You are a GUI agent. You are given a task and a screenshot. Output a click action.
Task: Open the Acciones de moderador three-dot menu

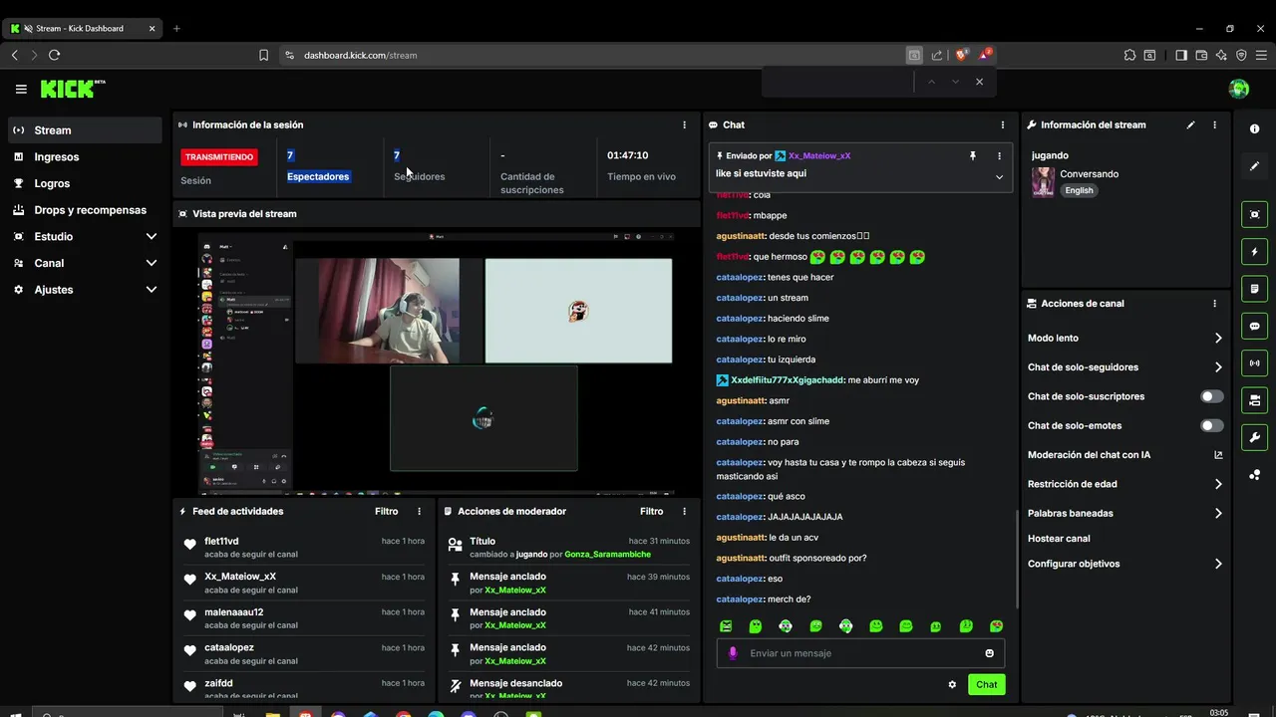pyautogui.click(x=684, y=511)
